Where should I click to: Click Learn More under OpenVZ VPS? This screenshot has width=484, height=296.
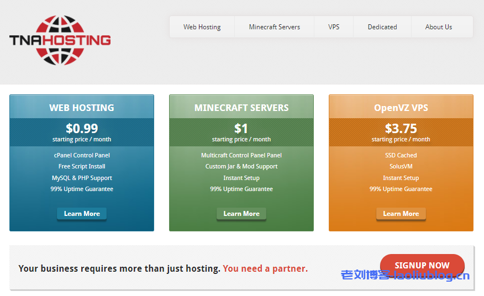401,214
